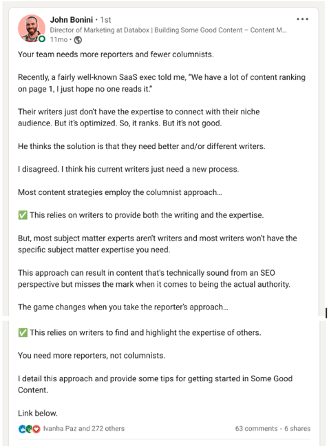Click the red Love reaction icon
Image resolution: width=329 pixels, height=446 pixels.
36,429
